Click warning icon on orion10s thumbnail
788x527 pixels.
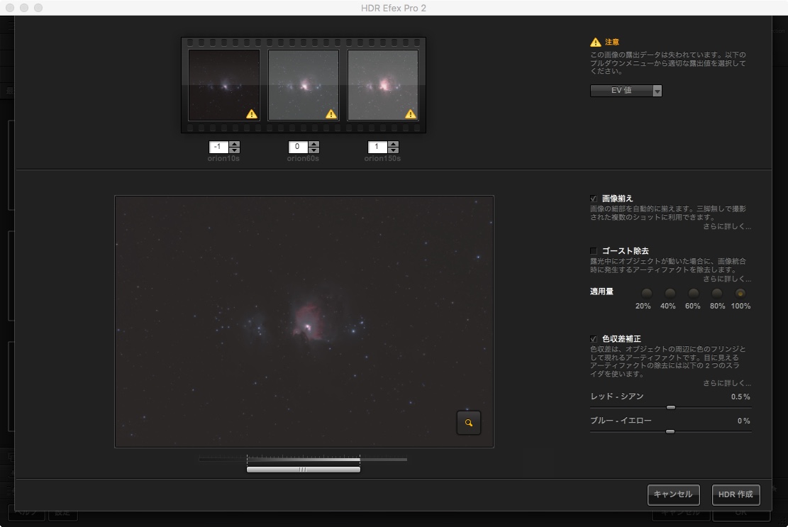pos(252,114)
